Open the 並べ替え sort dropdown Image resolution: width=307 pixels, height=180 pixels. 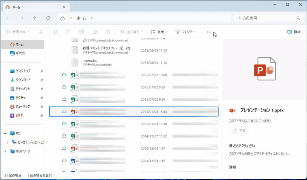[131, 32]
